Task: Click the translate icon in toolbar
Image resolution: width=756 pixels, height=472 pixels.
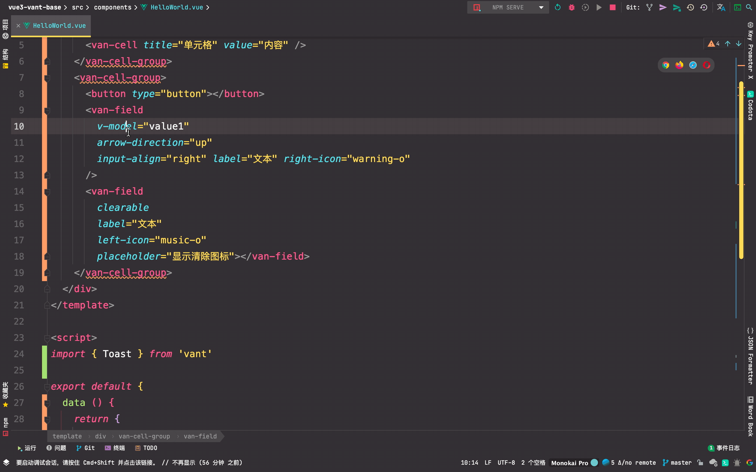Action: click(x=721, y=8)
